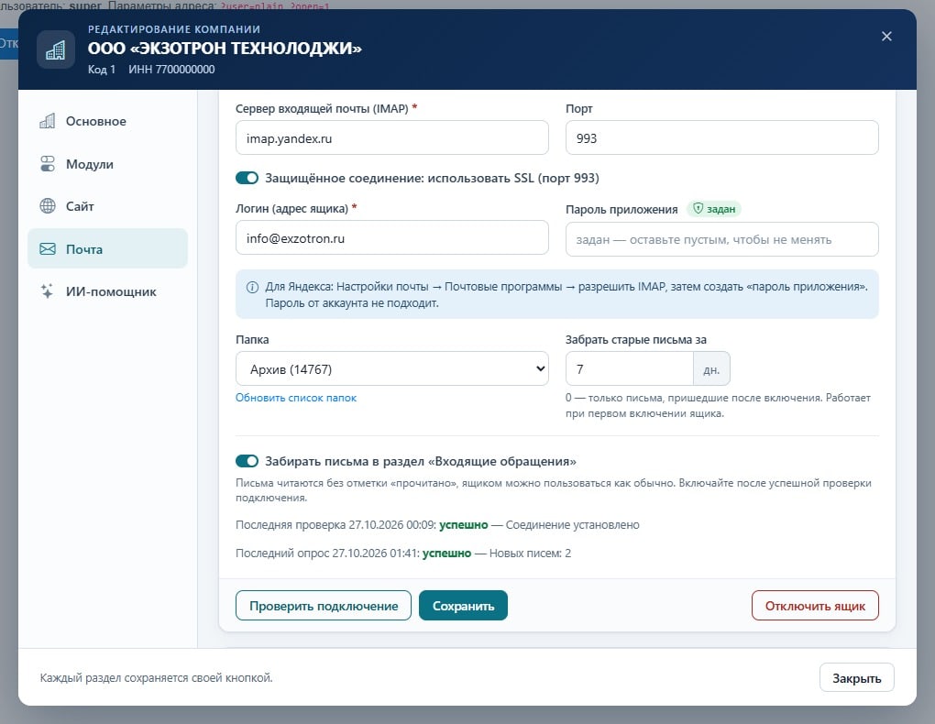Image resolution: width=935 pixels, height=724 pixels.
Task: Click the days field containing 7
Action: tap(629, 368)
